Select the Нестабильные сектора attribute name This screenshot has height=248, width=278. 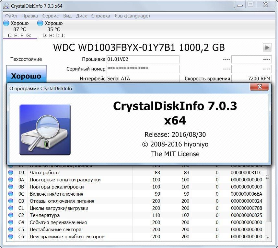tap(55, 230)
